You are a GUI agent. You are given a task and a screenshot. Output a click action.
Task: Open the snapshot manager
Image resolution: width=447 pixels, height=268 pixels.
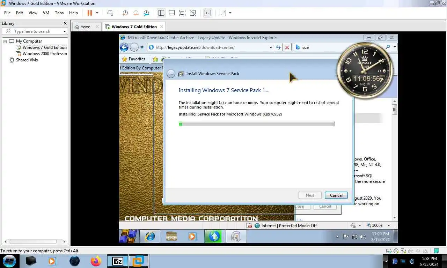[x=146, y=13]
